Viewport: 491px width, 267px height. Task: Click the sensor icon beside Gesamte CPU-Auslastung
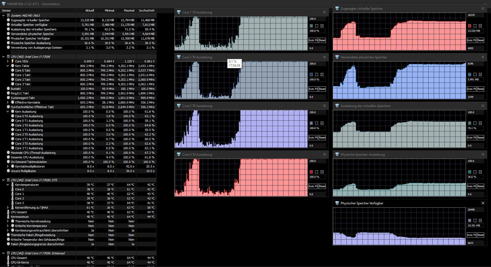coord(8,157)
